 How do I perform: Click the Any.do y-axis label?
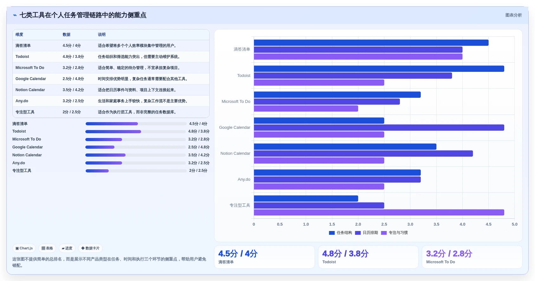[x=244, y=179]
